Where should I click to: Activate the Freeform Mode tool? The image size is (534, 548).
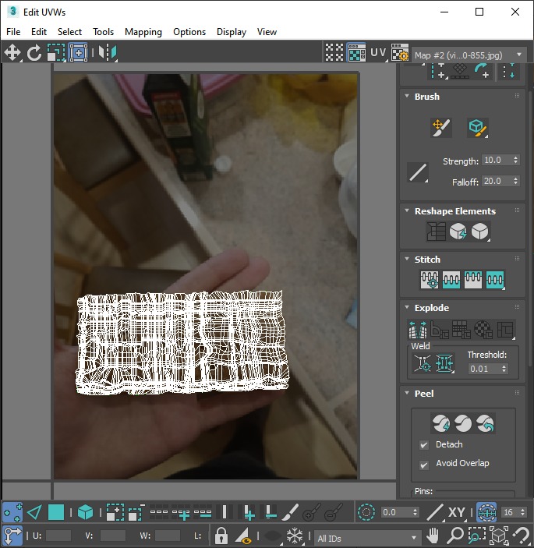pyautogui.click(x=78, y=53)
